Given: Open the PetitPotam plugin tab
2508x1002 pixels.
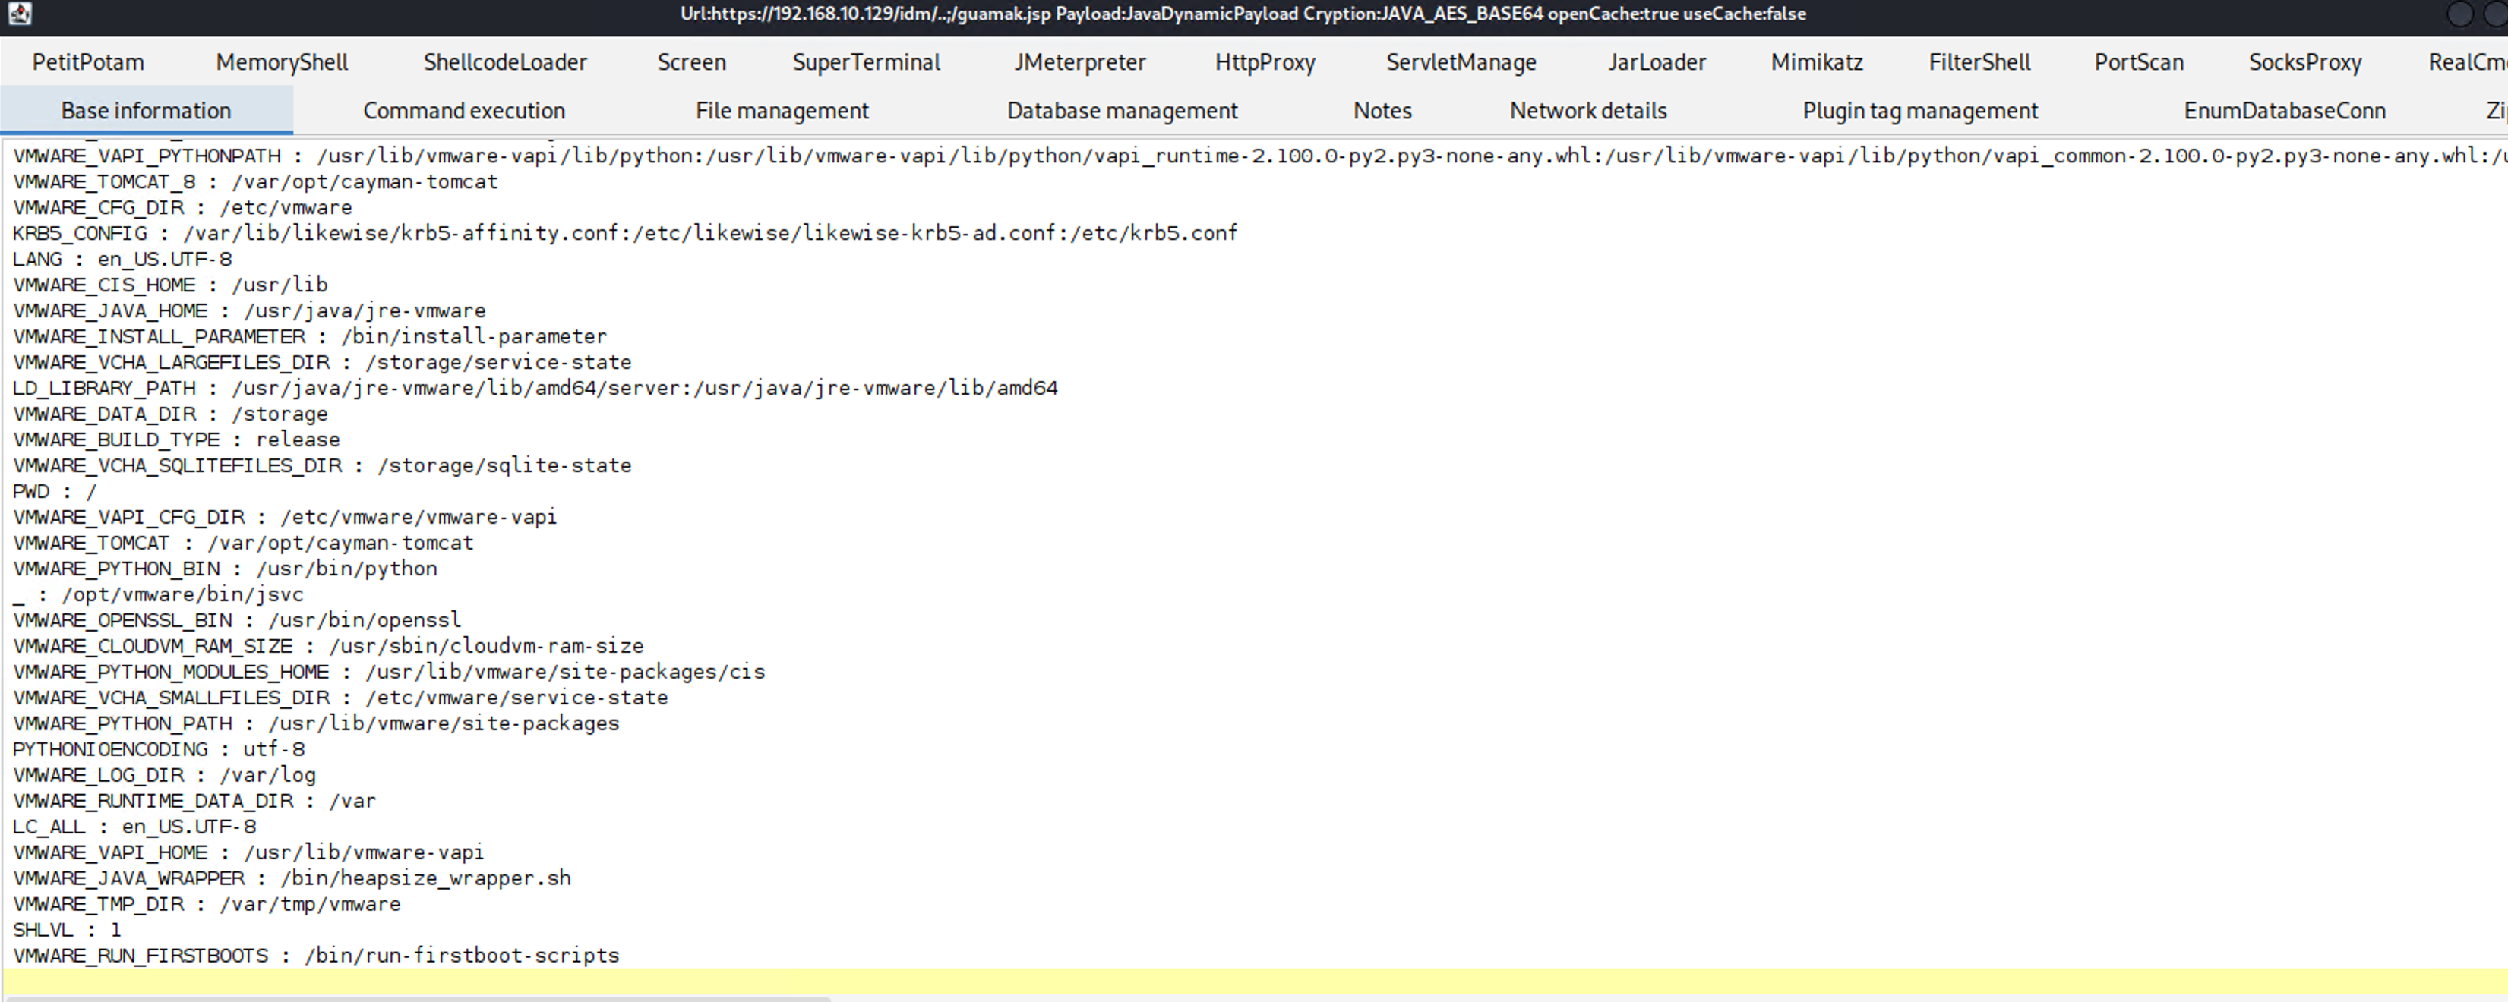Looking at the screenshot, I should click(87, 62).
